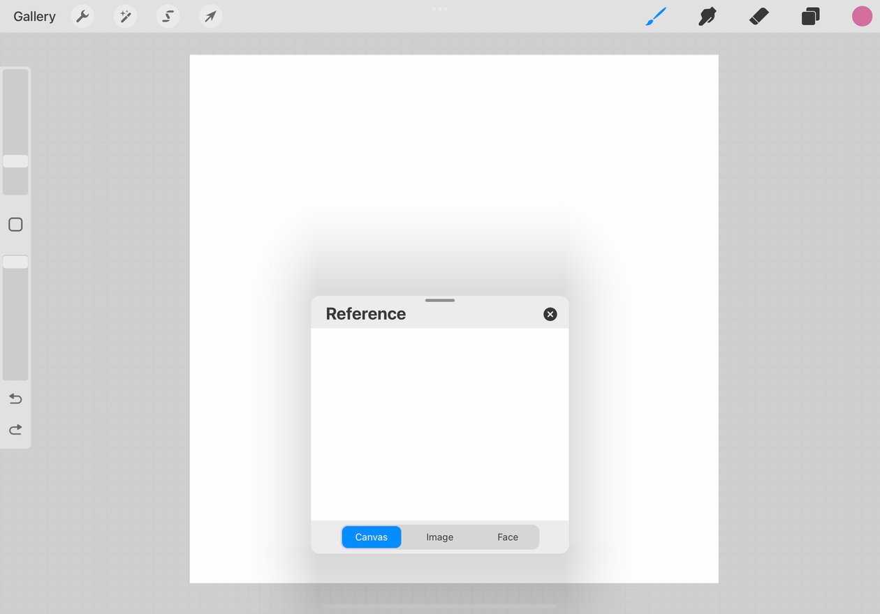Image resolution: width=880 pixels, height=614 pixels.
Task: Activate the Transform arrow tool
Action: click(x=210, y=16)
